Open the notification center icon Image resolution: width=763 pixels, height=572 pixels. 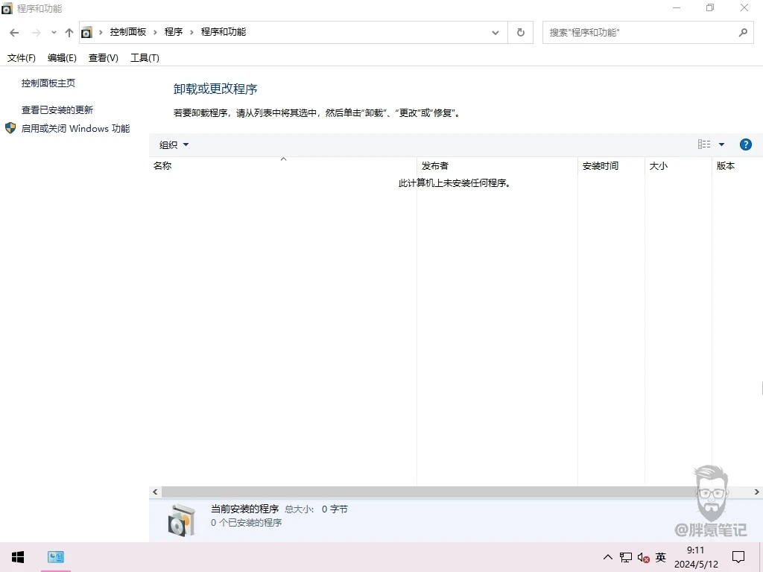pos(738,557)
